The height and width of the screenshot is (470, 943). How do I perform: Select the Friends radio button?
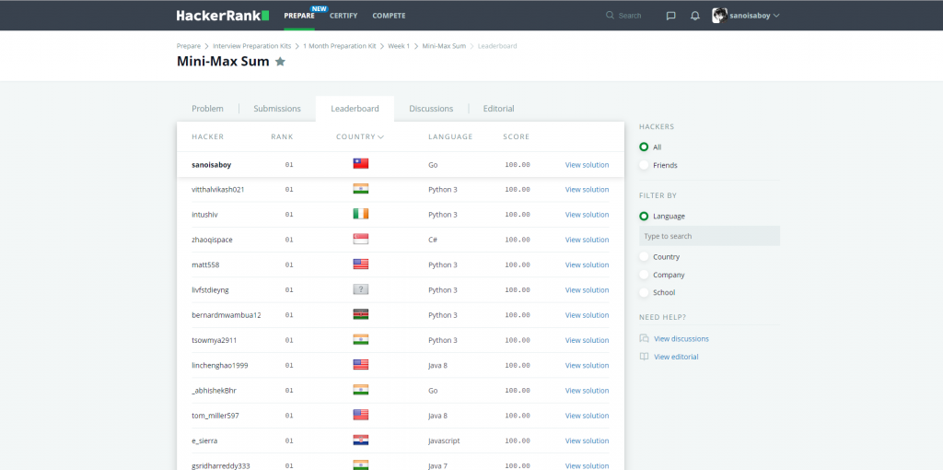click(x=644, y=165)
